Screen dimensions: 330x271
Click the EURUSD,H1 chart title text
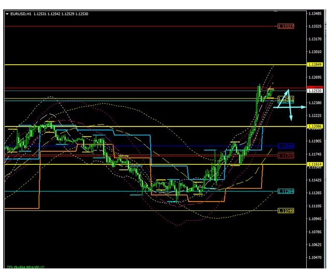[x=21, y=14]
